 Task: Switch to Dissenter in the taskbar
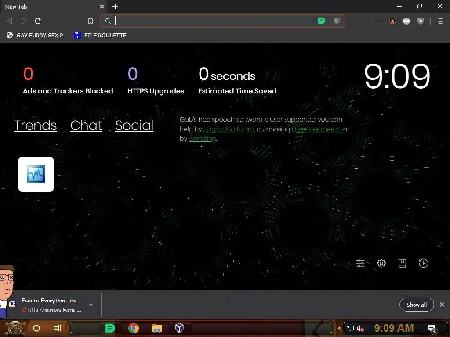pos(110,328)
